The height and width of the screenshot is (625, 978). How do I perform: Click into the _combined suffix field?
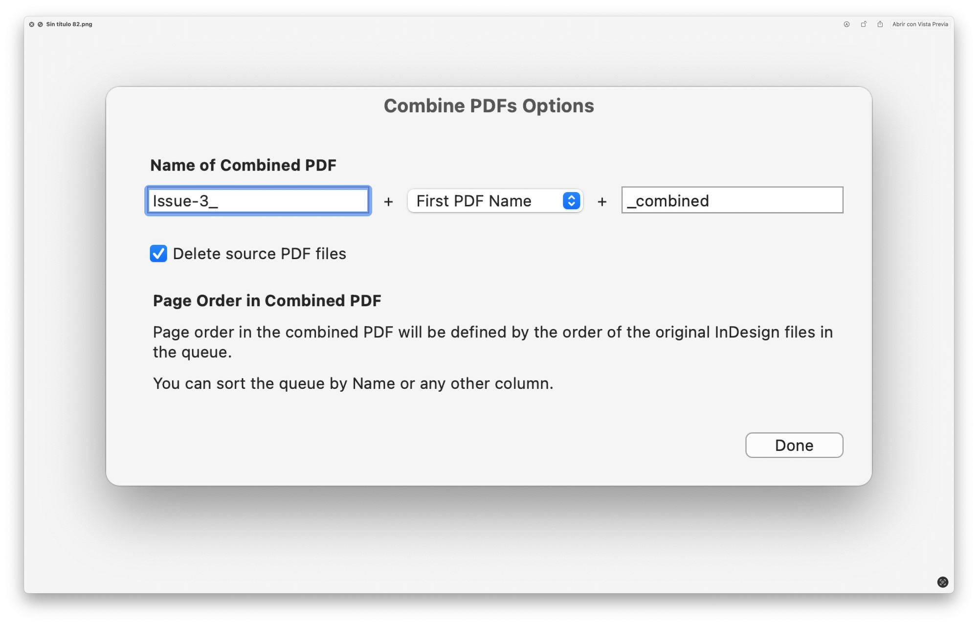(732, 200)
